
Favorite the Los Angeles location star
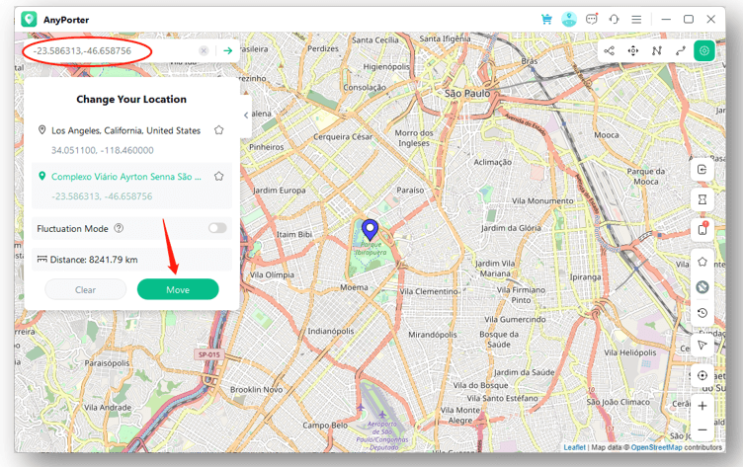(219, 130)
